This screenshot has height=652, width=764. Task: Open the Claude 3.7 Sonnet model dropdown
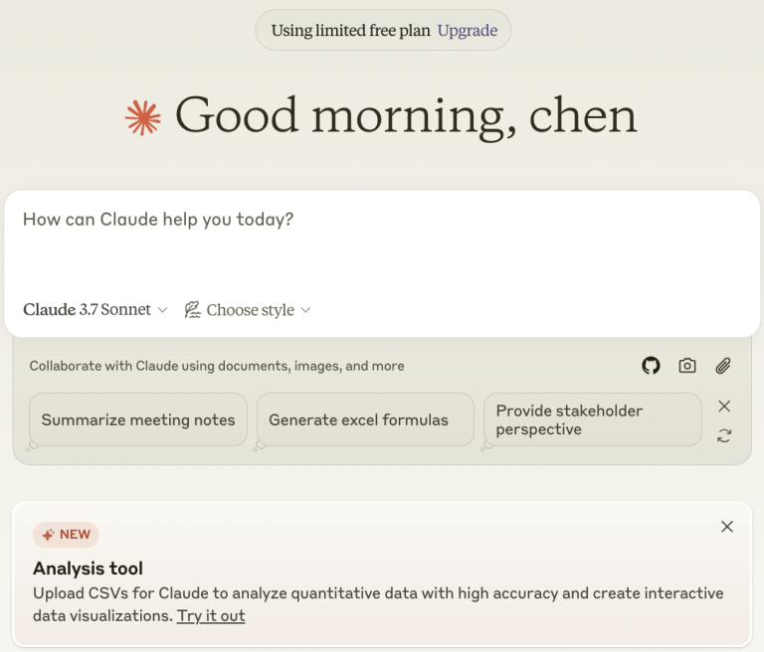95,310
